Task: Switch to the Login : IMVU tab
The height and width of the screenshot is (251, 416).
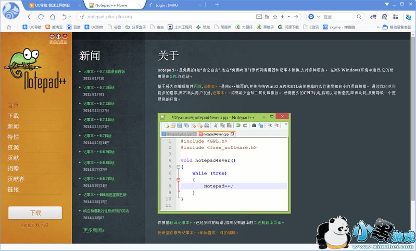Action: pyautogui.click(x=172, y=5)
